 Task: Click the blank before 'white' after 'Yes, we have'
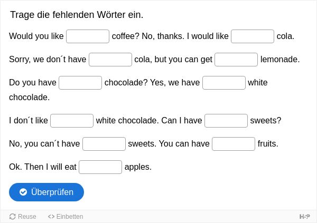(224, 83)
